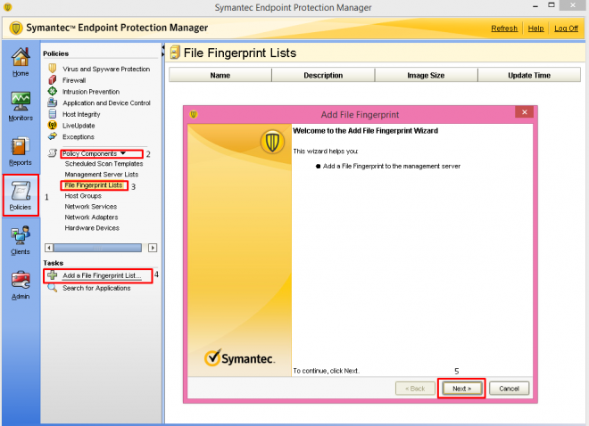Click the Symantec shield logo in header
This screenshot has height=426, width=589.
pos(16,29)
